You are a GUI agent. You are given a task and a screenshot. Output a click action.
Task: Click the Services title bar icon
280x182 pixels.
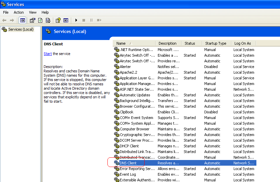[x=3, y=4]
